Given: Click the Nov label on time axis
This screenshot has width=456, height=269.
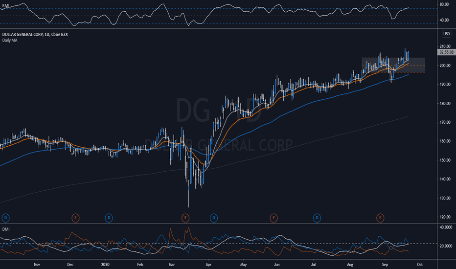Looking at the screenshot, I should coord(37,265).
